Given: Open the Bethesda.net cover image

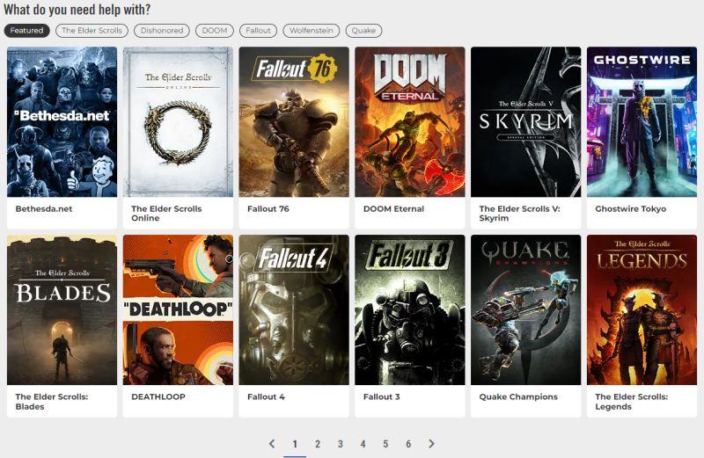Looking at the screenshot, I should click(62, 121).
